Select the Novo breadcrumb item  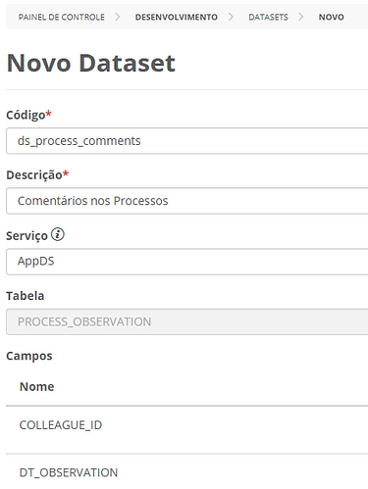331,17
